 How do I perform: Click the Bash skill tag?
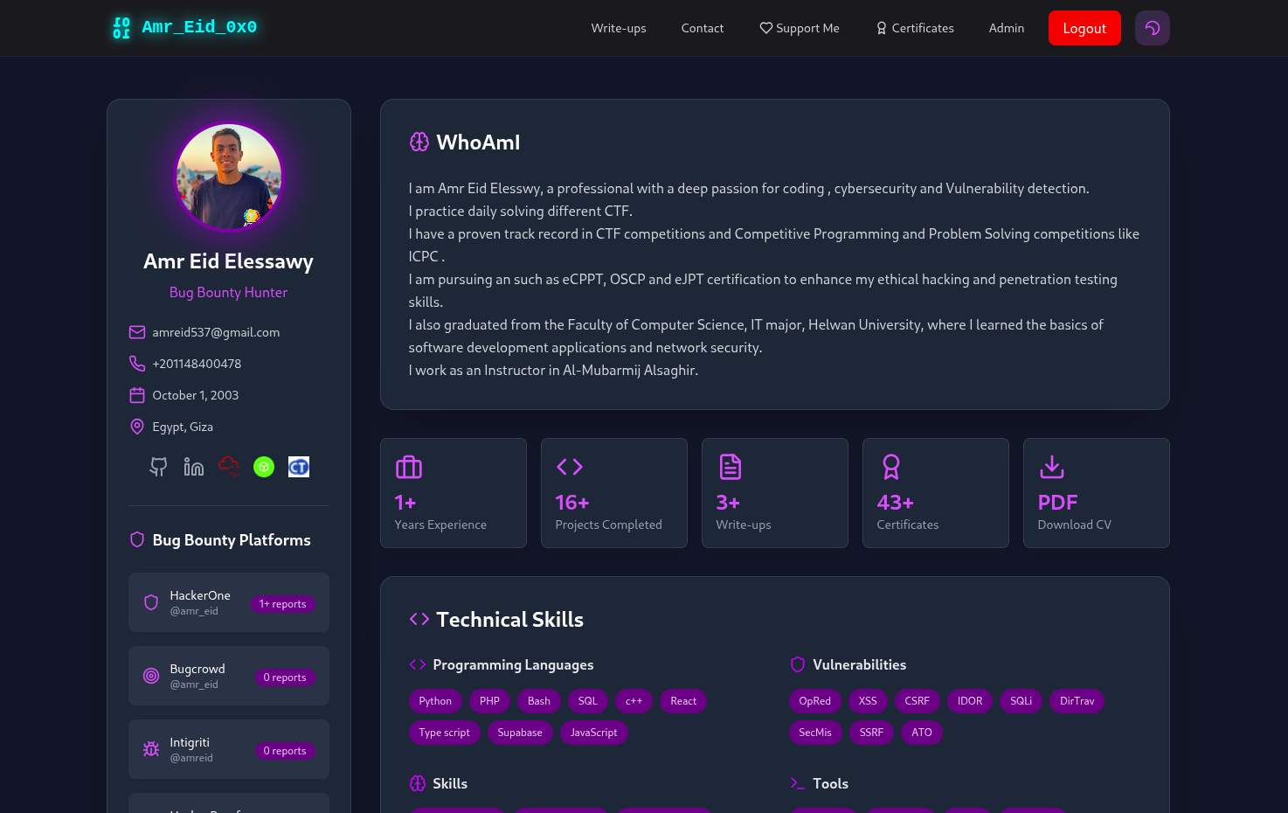tap(539, 701)
